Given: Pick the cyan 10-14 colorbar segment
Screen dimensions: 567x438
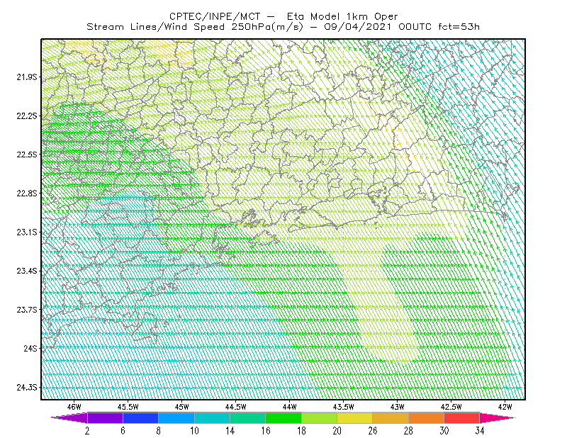Looking at the screenshot, I should click(x=212, y=417).
